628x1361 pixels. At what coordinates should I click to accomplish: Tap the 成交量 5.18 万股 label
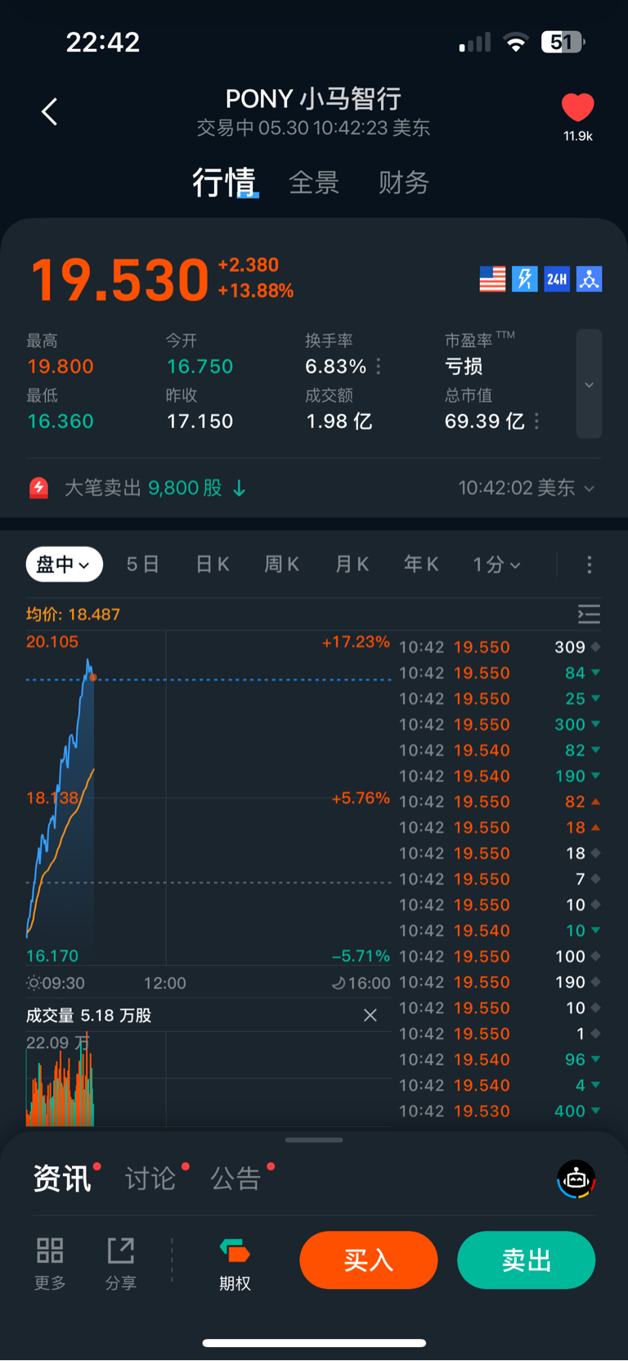tap(89, 1016)
